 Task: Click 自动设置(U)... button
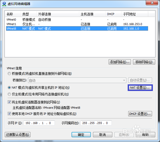tap(140, 80)
